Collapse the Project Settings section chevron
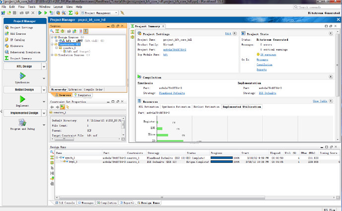Image resolution: width=342 pixels, height=211 pixels. 234,33
